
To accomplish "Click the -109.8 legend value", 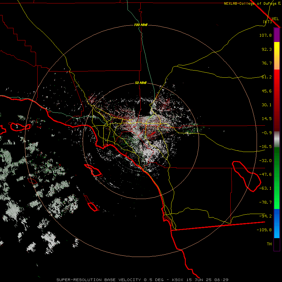I will pos(264,230).
